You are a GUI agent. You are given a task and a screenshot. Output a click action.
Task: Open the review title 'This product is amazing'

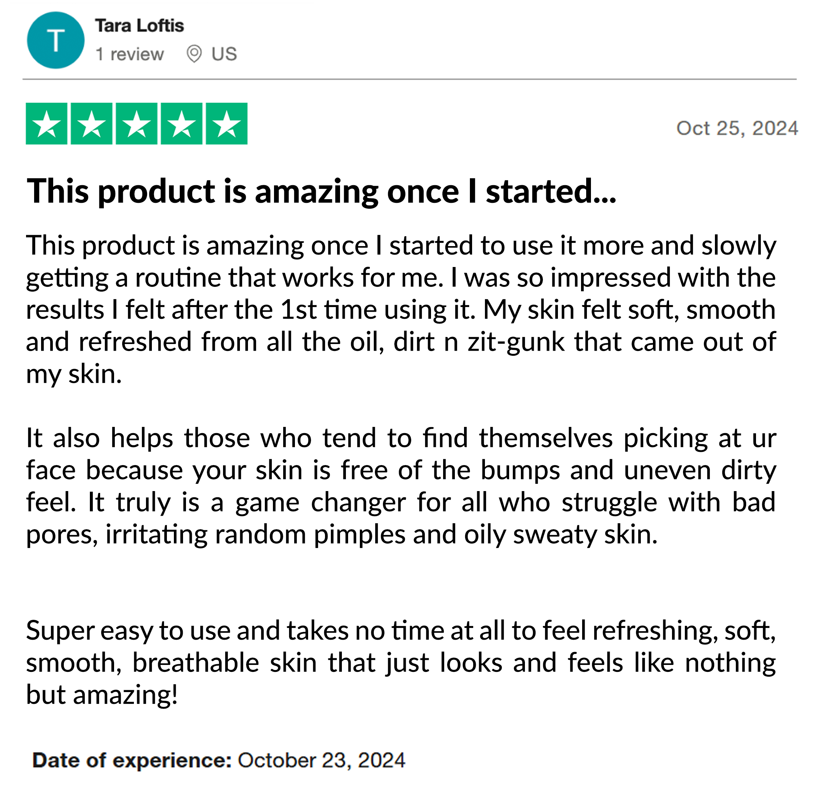point(321,191)
